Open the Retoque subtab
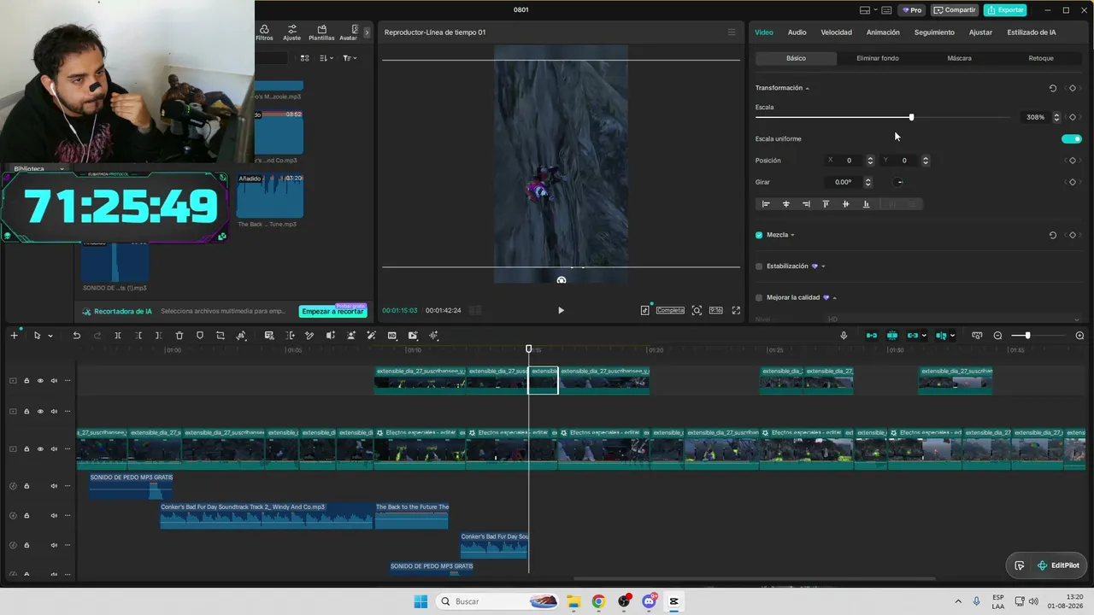Image resolution: width=1094 pixels, height=615 pixels. point(1041,58)
